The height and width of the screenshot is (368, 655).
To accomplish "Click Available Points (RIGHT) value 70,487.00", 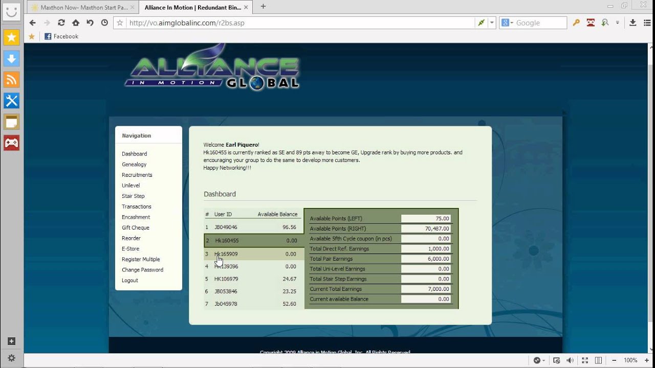I will coord(426,228).
